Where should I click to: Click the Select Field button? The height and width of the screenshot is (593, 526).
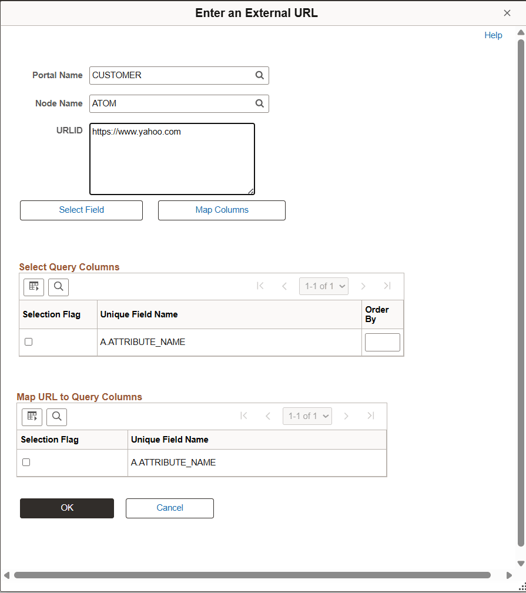(81, 210)
